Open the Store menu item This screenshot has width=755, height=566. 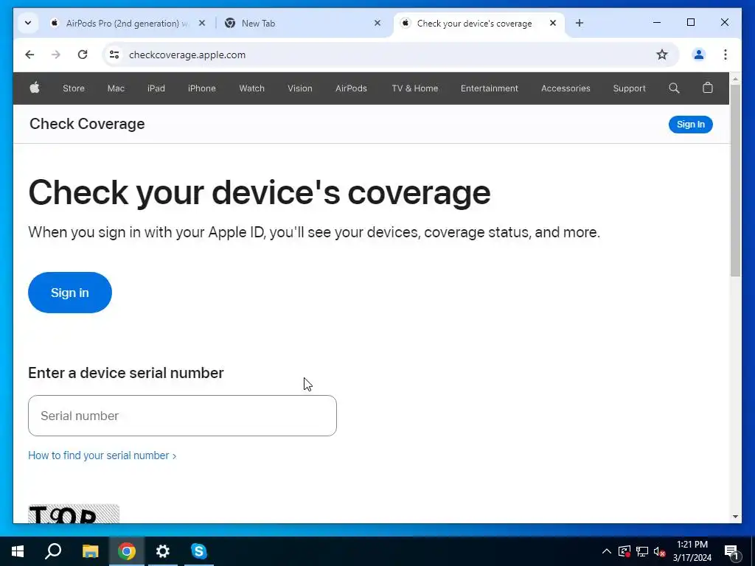coord(74,88)
